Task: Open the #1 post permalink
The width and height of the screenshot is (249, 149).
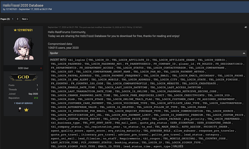Action: point(246,27)
